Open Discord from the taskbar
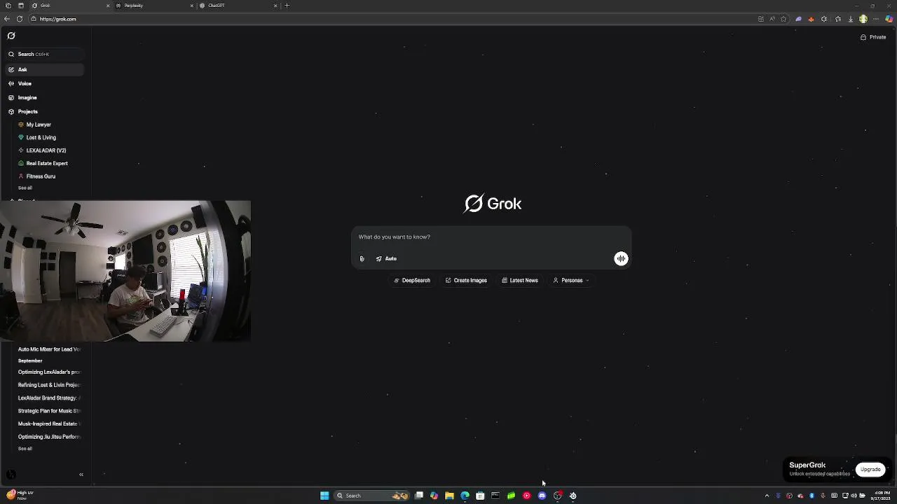897x504 pixels. [x=542, y=496]
